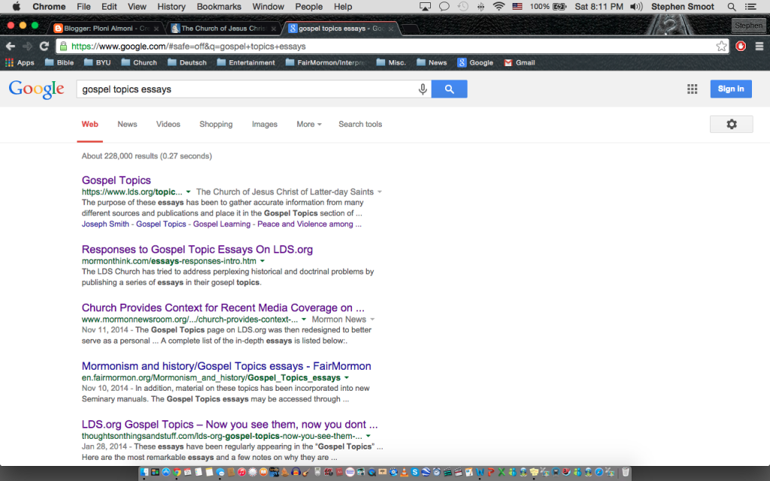Open the Chrome hamburger menu

pyautogui.click(x=759, y=46)
